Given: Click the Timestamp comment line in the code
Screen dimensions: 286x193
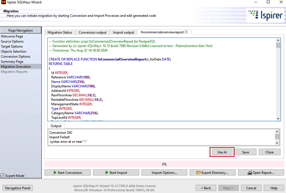Looking at the screenshot, I should click(78, 50).
